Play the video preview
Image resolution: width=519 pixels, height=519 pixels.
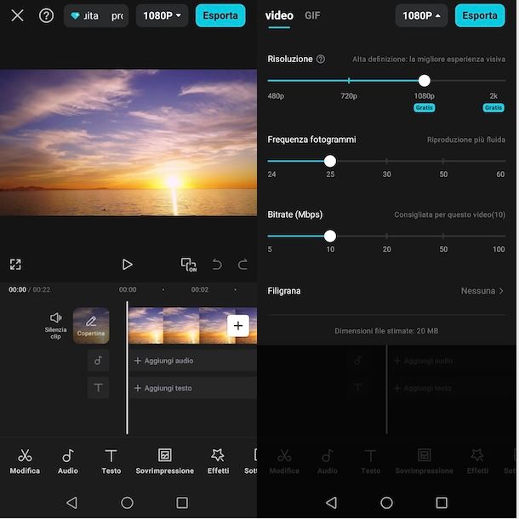click(127, 265)
